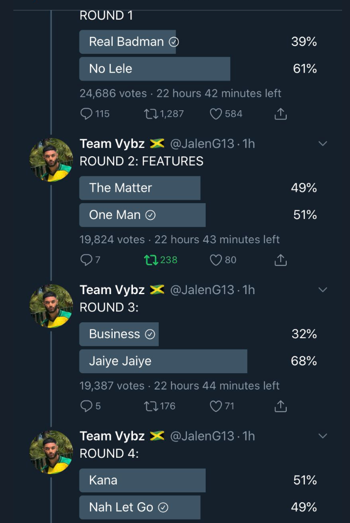Image resolution: width=350 pixels, height=523 pixels.
Task: Like the Round 1 poll with 584 likes
Action: tap(216, 114)
